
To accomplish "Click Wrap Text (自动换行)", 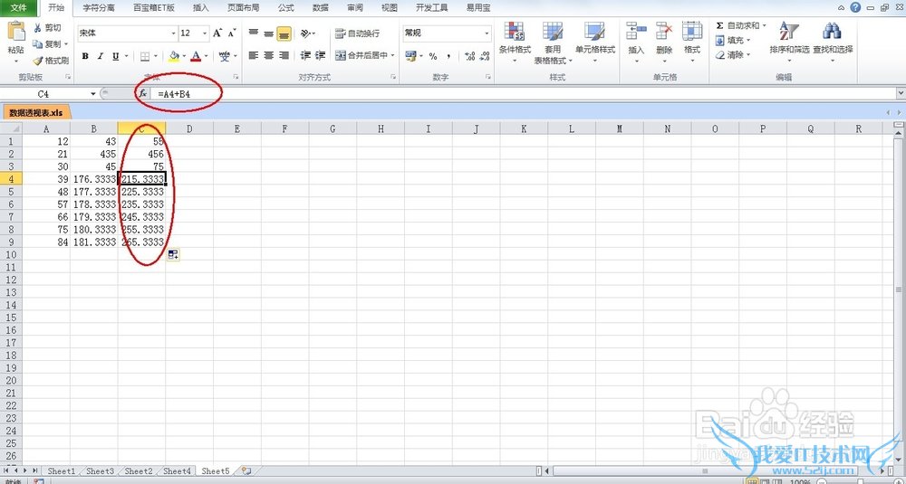I will (x=357, y=33).
